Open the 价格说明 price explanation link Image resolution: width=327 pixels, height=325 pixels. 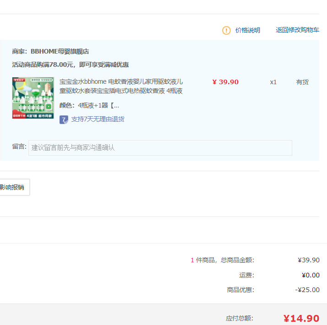pyautogui.click(x=247, y=30)
